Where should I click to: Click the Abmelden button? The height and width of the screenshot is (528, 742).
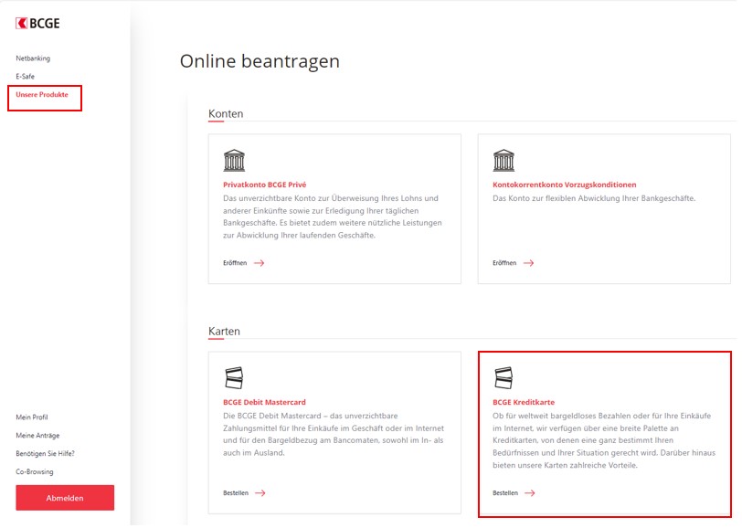coord(65,498)
